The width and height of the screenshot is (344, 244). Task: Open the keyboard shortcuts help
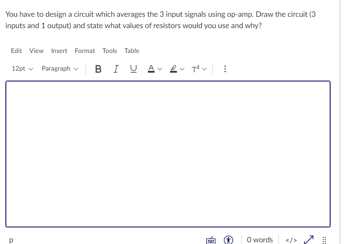click(211, 240)
